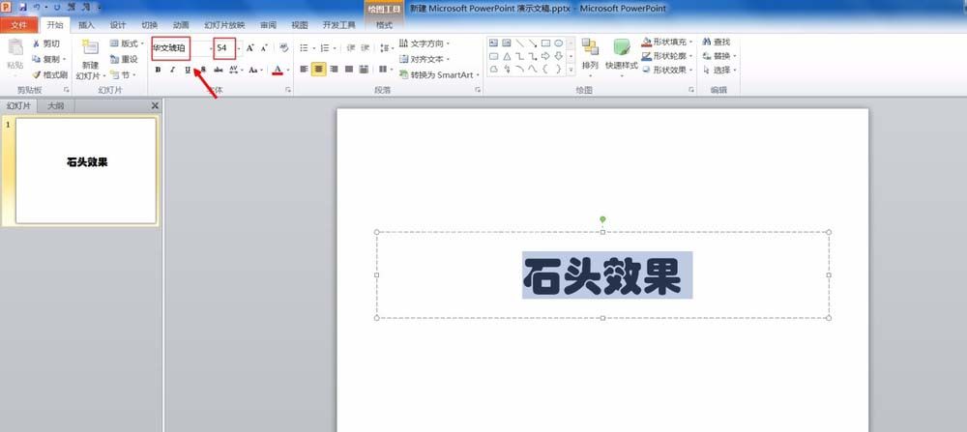This screenshot has height=432, width=967.
Task: Open Quick Styles (快速样式) gallery
Action: coord(621,57)
